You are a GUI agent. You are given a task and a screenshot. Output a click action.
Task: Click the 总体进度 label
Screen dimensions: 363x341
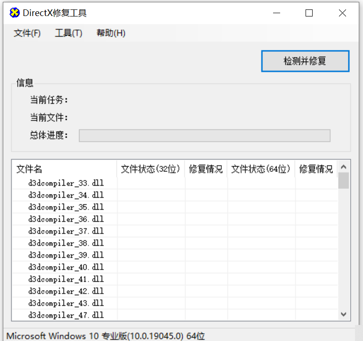(x=49, y=135)
